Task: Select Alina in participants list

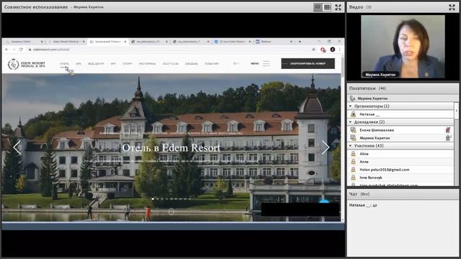Action: [401, 153]
